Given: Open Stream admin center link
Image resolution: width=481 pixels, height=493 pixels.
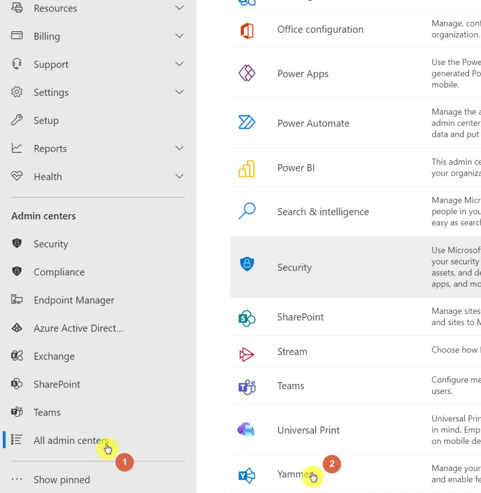Looking at the screenshot, I should coord(292,351).
